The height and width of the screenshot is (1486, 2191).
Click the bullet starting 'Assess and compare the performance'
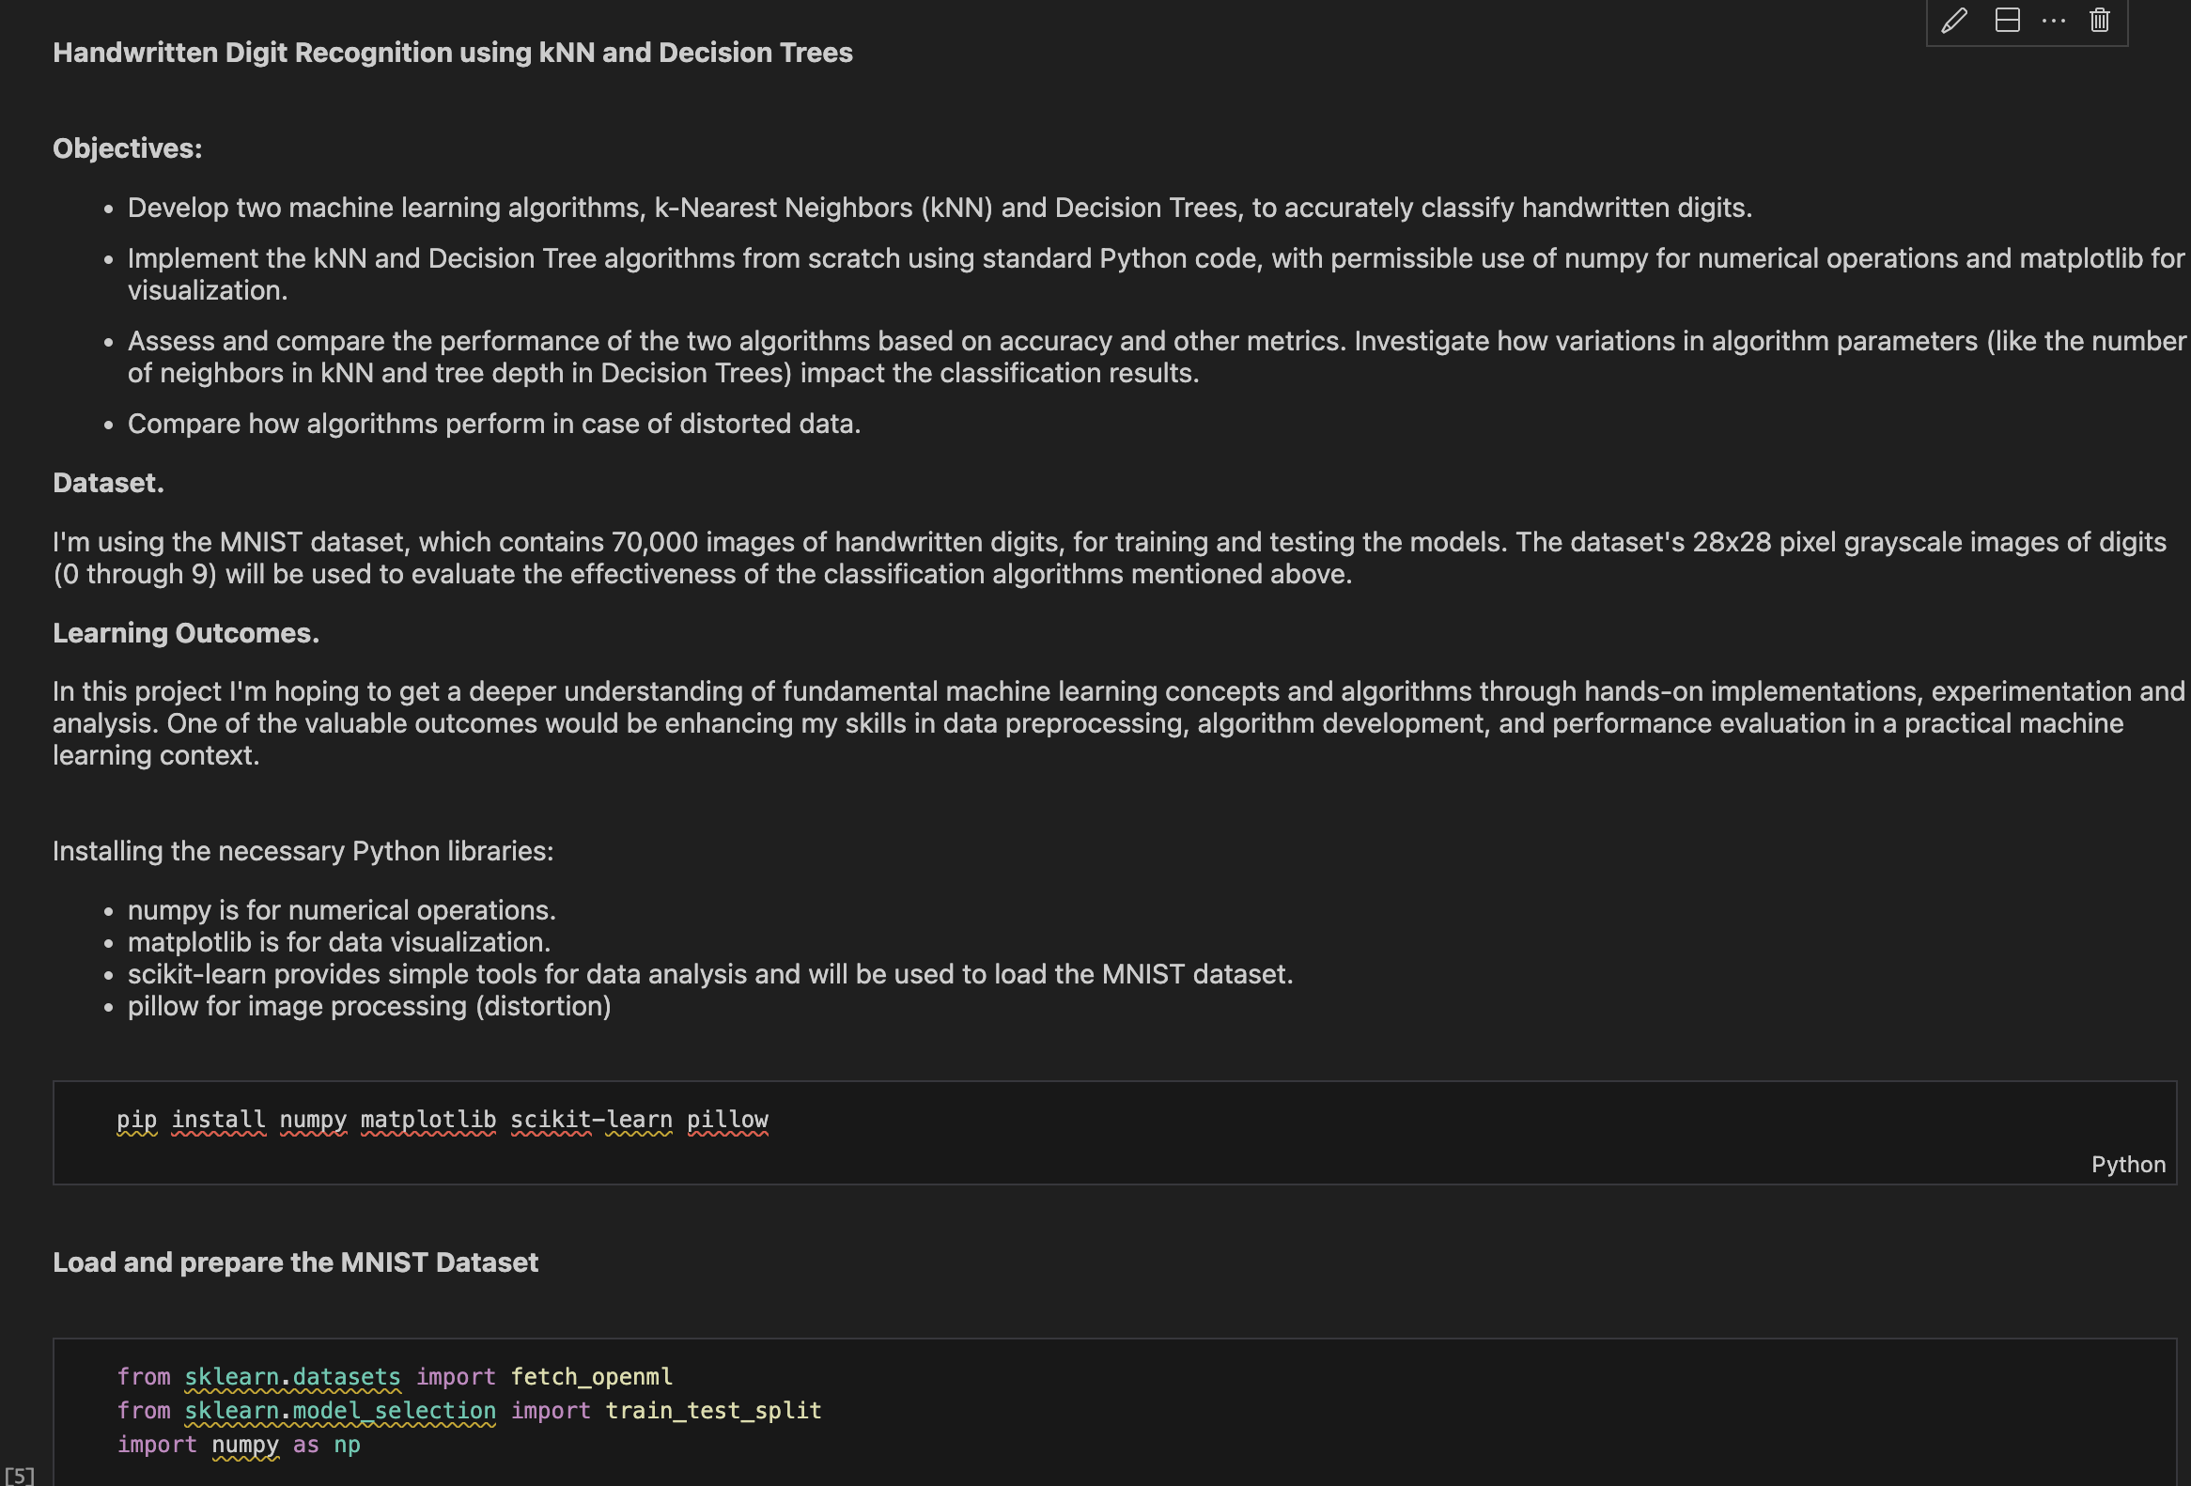1157,357
